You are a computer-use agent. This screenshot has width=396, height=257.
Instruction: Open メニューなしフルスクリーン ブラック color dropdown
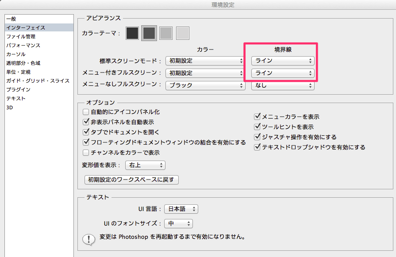tap(205, 85)
